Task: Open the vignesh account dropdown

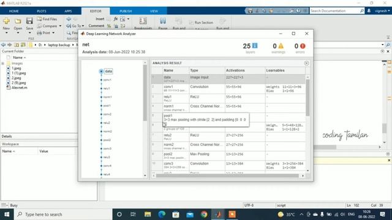Action: pyautogui.click(x=382, y=11)
